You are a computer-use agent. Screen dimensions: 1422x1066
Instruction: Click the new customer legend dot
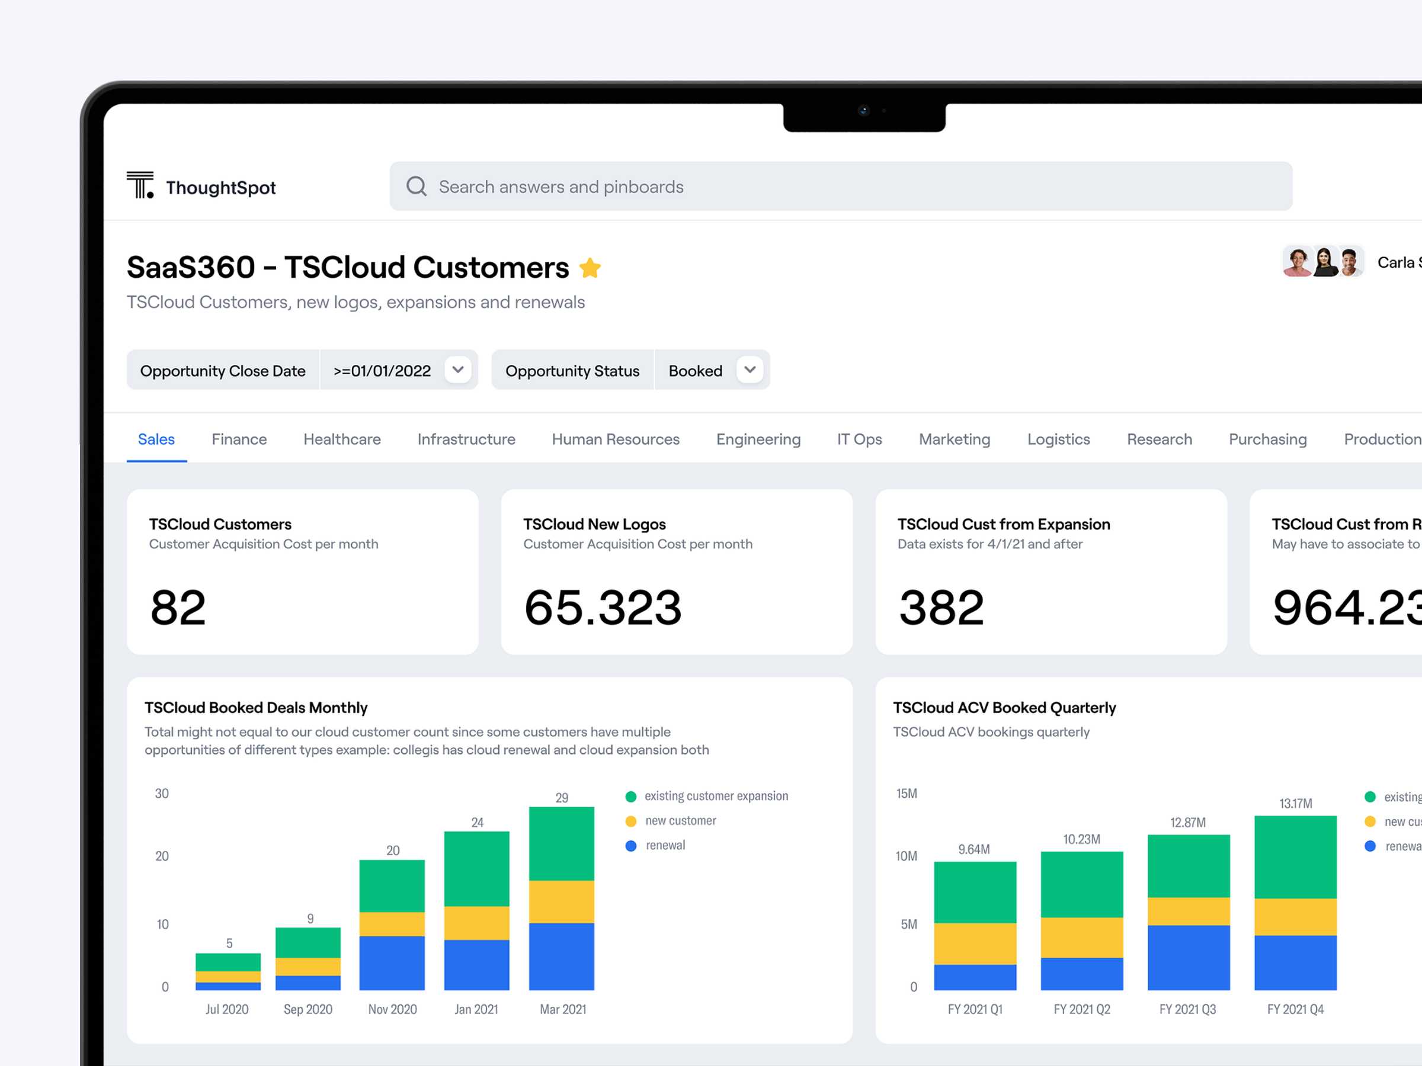(x=630, y=821)
